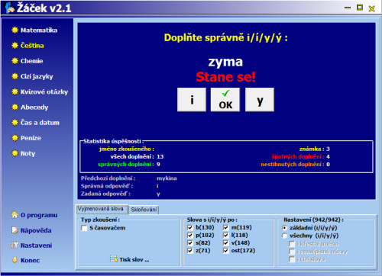Enable the S časovačem checkbox
Screen dimensions: 382x276
tap(84, 228)
